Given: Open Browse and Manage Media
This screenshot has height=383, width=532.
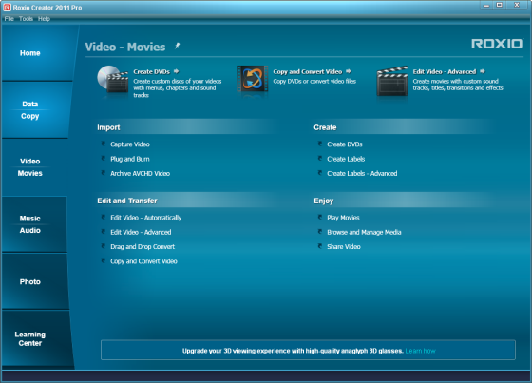Looking at the screenshot, I should point(364,232).
